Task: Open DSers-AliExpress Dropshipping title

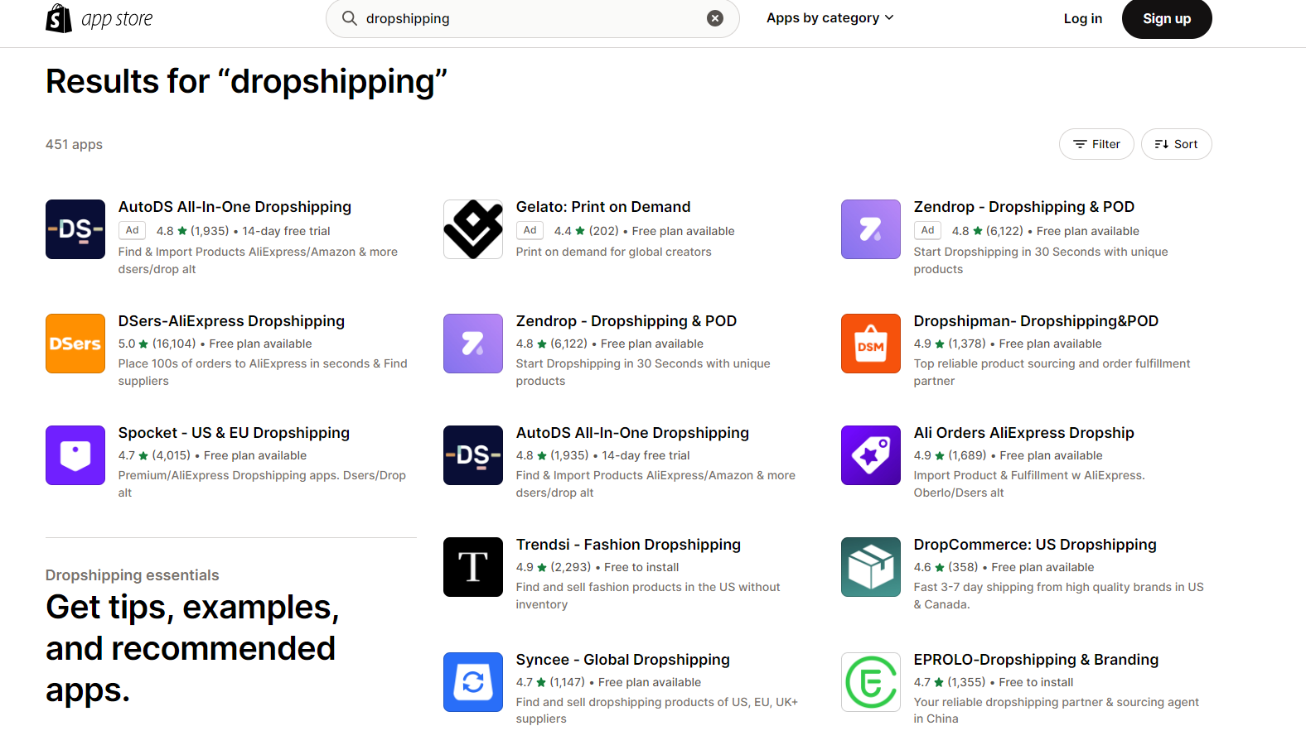Action: 231,321
